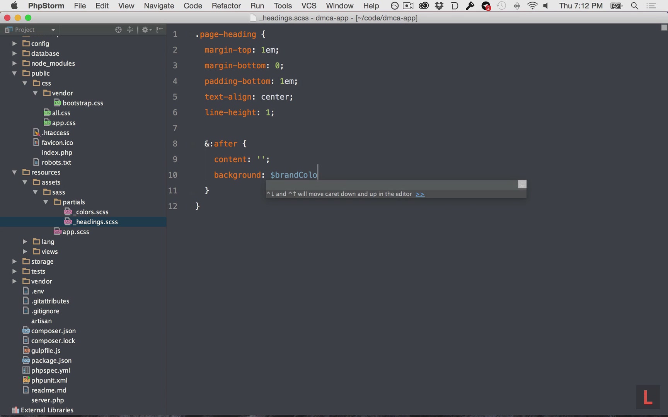The height and width of the screenshot is (417, 668).
Task: Click the package.json file icon
Action: [x=26, y=360]
